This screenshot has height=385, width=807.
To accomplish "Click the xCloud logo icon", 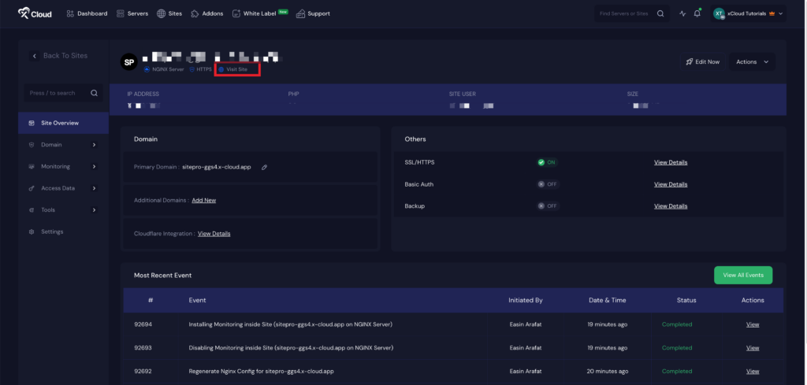I will click(25, 13).
